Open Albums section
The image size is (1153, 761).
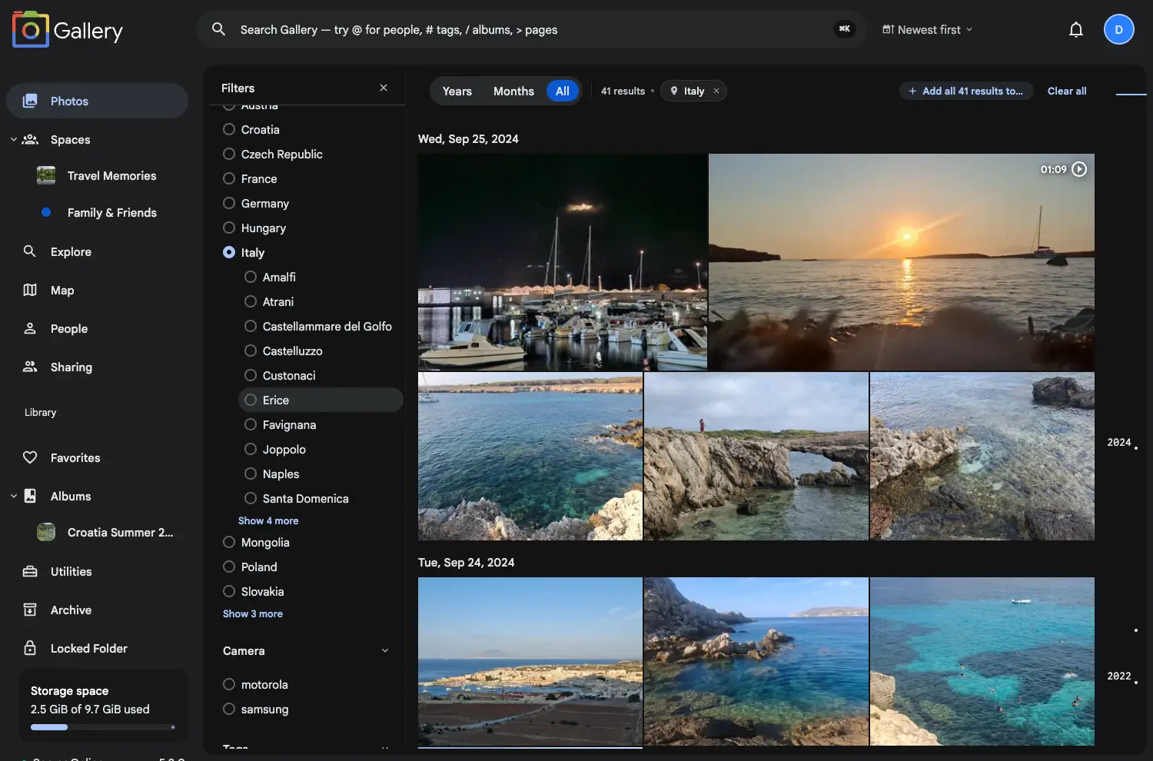71,496
